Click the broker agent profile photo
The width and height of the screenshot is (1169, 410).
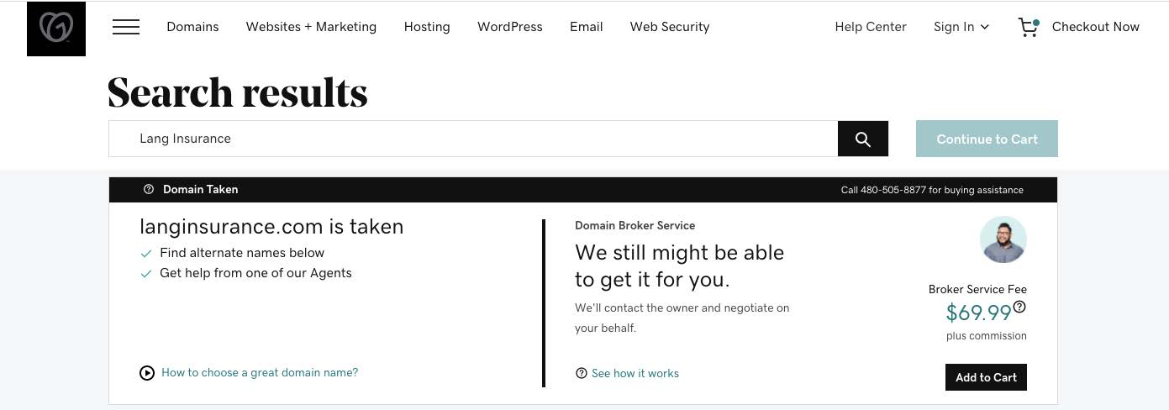click(x=1003, y=239)
